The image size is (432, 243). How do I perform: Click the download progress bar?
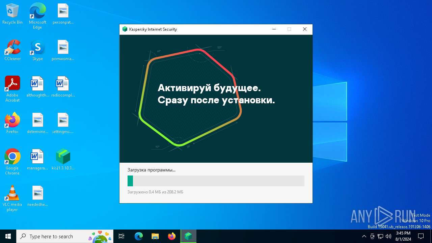216,181
